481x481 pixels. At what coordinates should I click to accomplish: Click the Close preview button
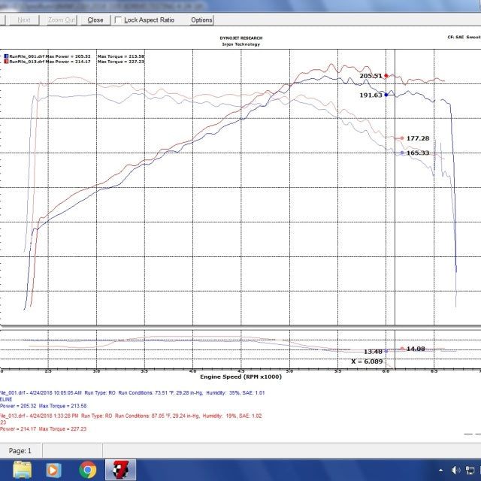coord(95,20)
